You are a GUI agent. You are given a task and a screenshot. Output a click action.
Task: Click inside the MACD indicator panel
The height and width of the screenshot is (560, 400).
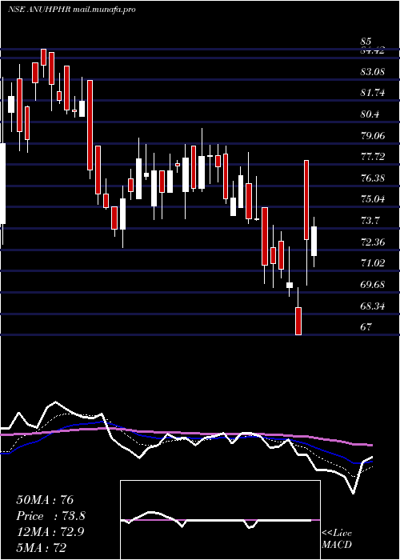click(x=220, y=520)
